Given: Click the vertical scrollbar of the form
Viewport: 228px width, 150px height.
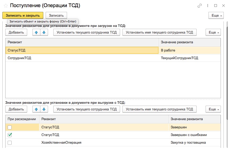Looking at the screenshot, I should click(x=227, y=73).
